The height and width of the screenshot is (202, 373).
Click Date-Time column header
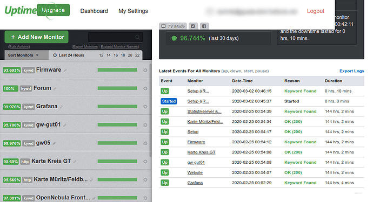coord(242,81)
